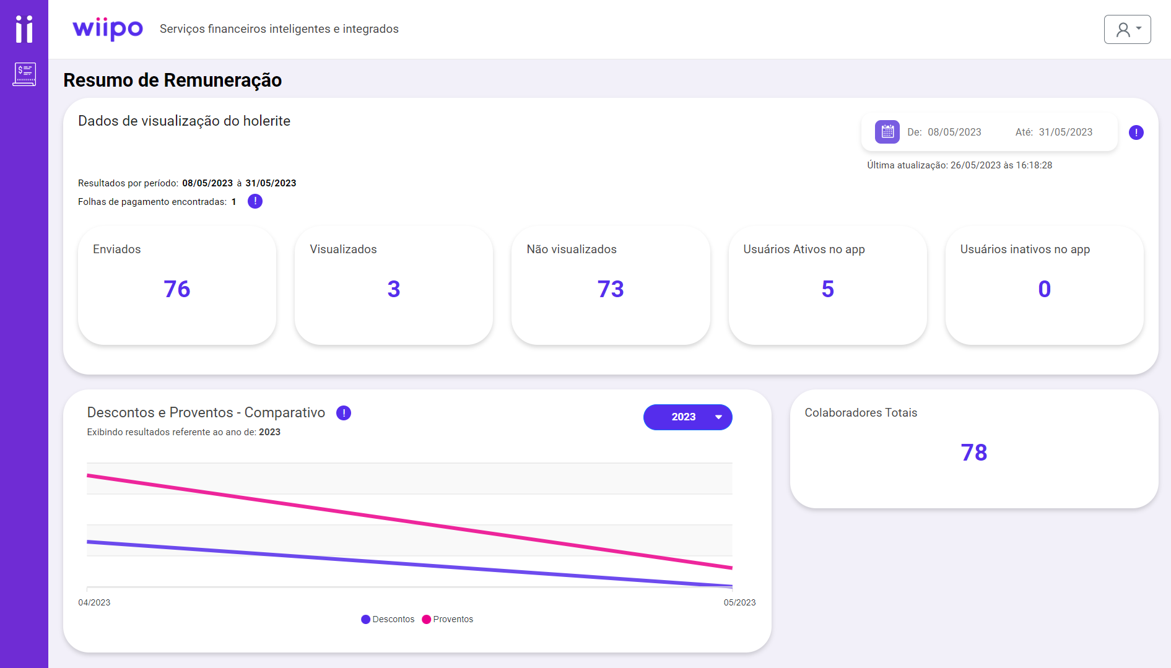Click info icon next to folhas de pagamento
Image resolution: width=1171 pixels, height=668 pixels.
255,201
